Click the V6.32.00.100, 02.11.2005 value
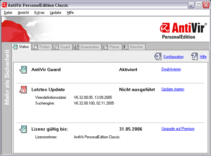The height and width of the screenshot is (156, 211). [94, 103]
